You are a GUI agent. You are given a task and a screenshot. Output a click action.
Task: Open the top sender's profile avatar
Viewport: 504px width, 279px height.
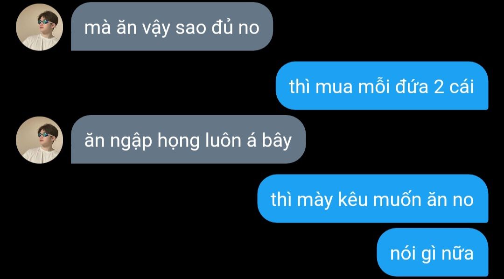[x=39, y=27]
